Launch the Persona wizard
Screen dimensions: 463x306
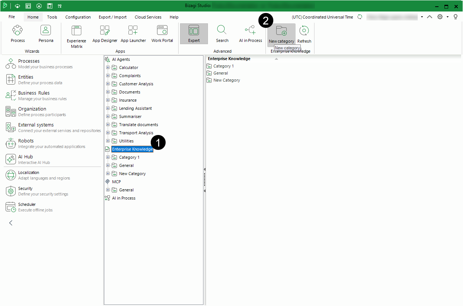tap(46, 34)
